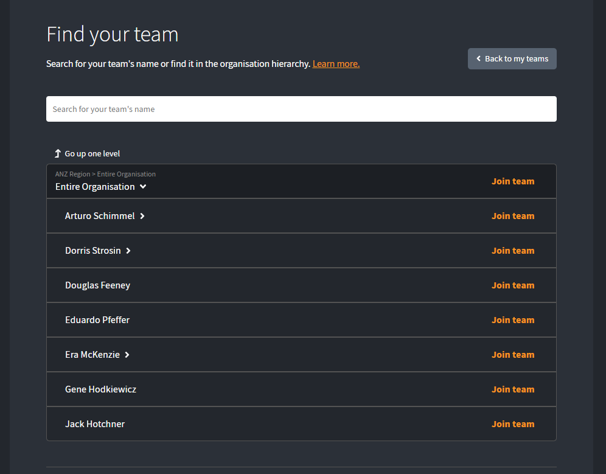Viewport: 606px width, 474px height.
Task: Expand Dorris Strosin's team chevron
Action: [128, 251]
